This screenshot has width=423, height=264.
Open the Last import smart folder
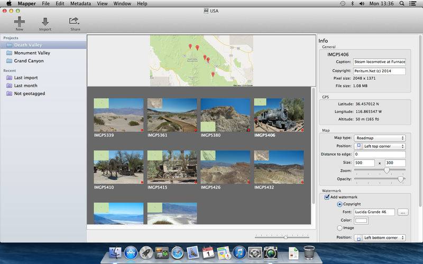pos(25,78)
